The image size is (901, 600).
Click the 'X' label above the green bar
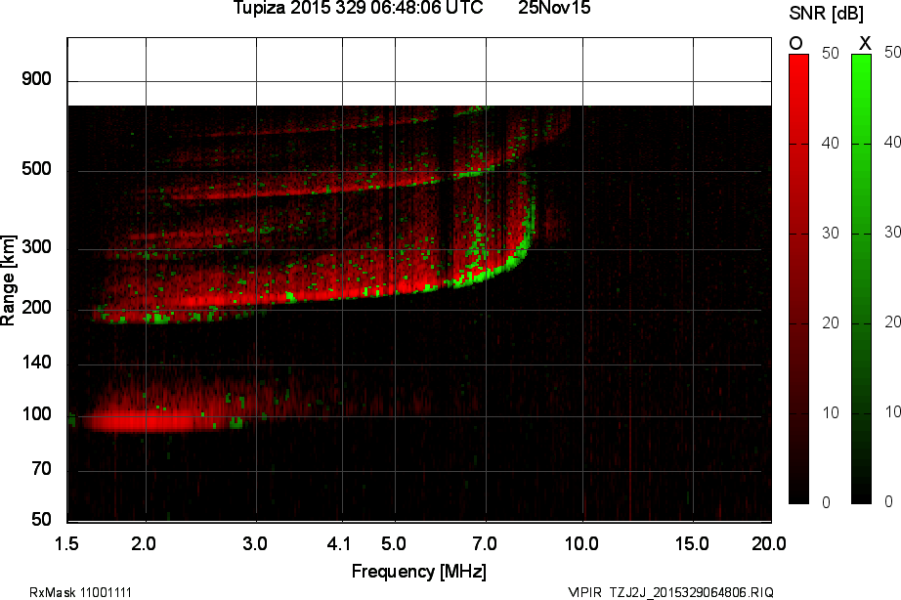coord(865,44)
